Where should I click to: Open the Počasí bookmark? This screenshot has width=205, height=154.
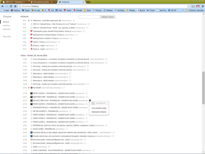coord(96,10)
